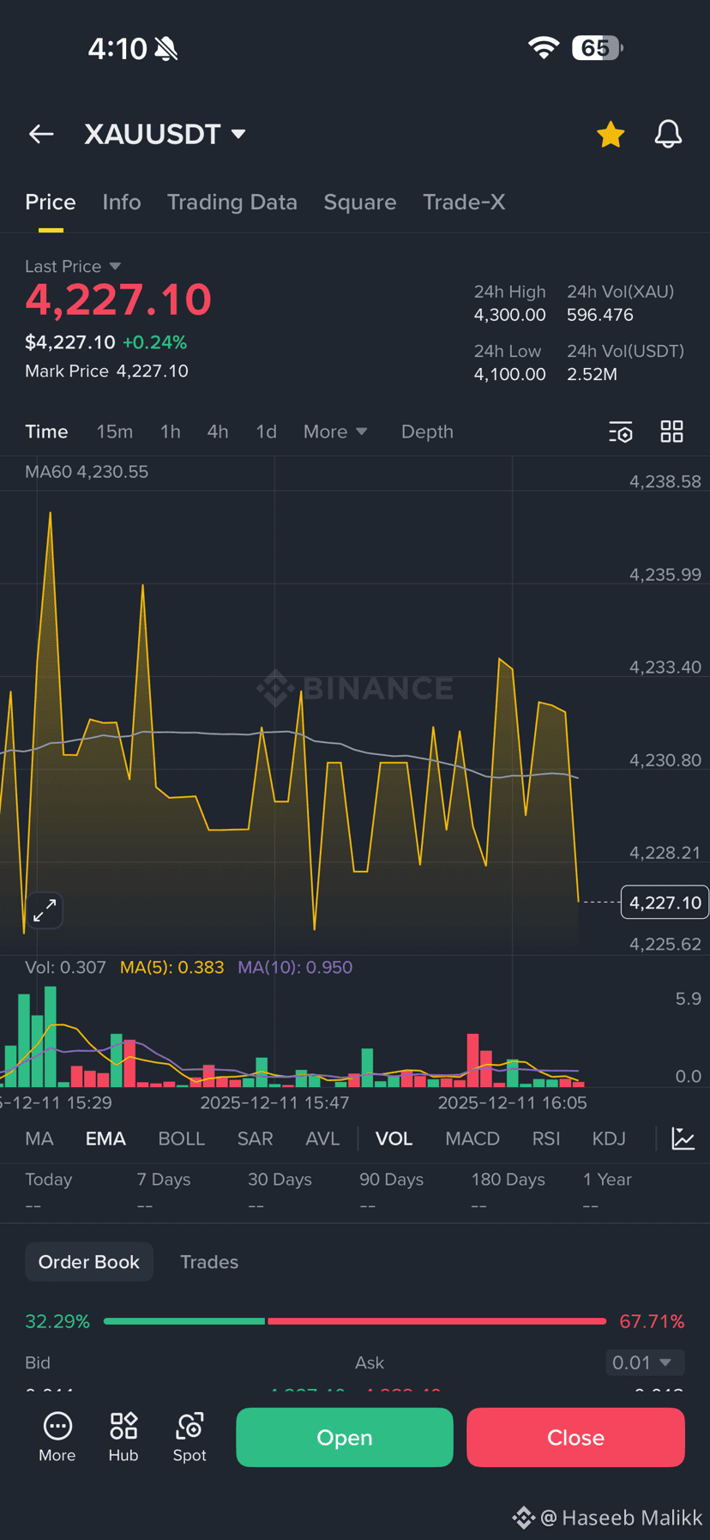This screenshot has height=1540, width=710.
Task: Toggle the VOL sub-indicator
Action: point(394,1138)
